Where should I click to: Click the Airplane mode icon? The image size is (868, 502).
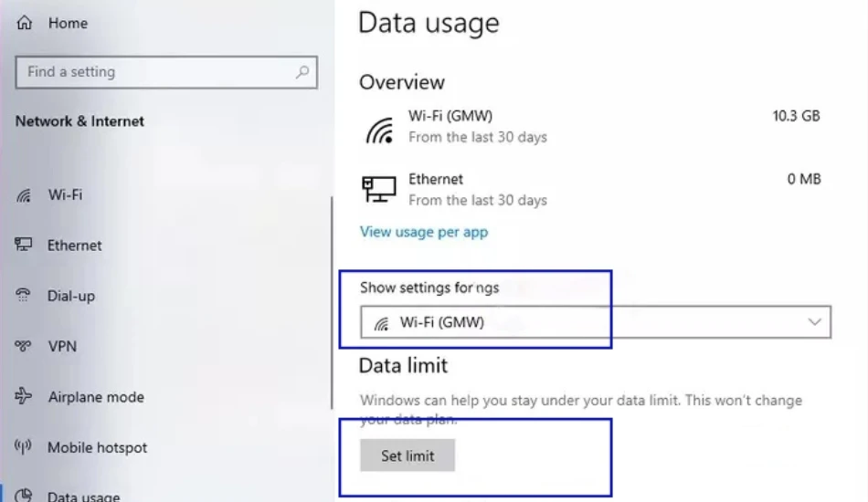[x=23, y=396]
